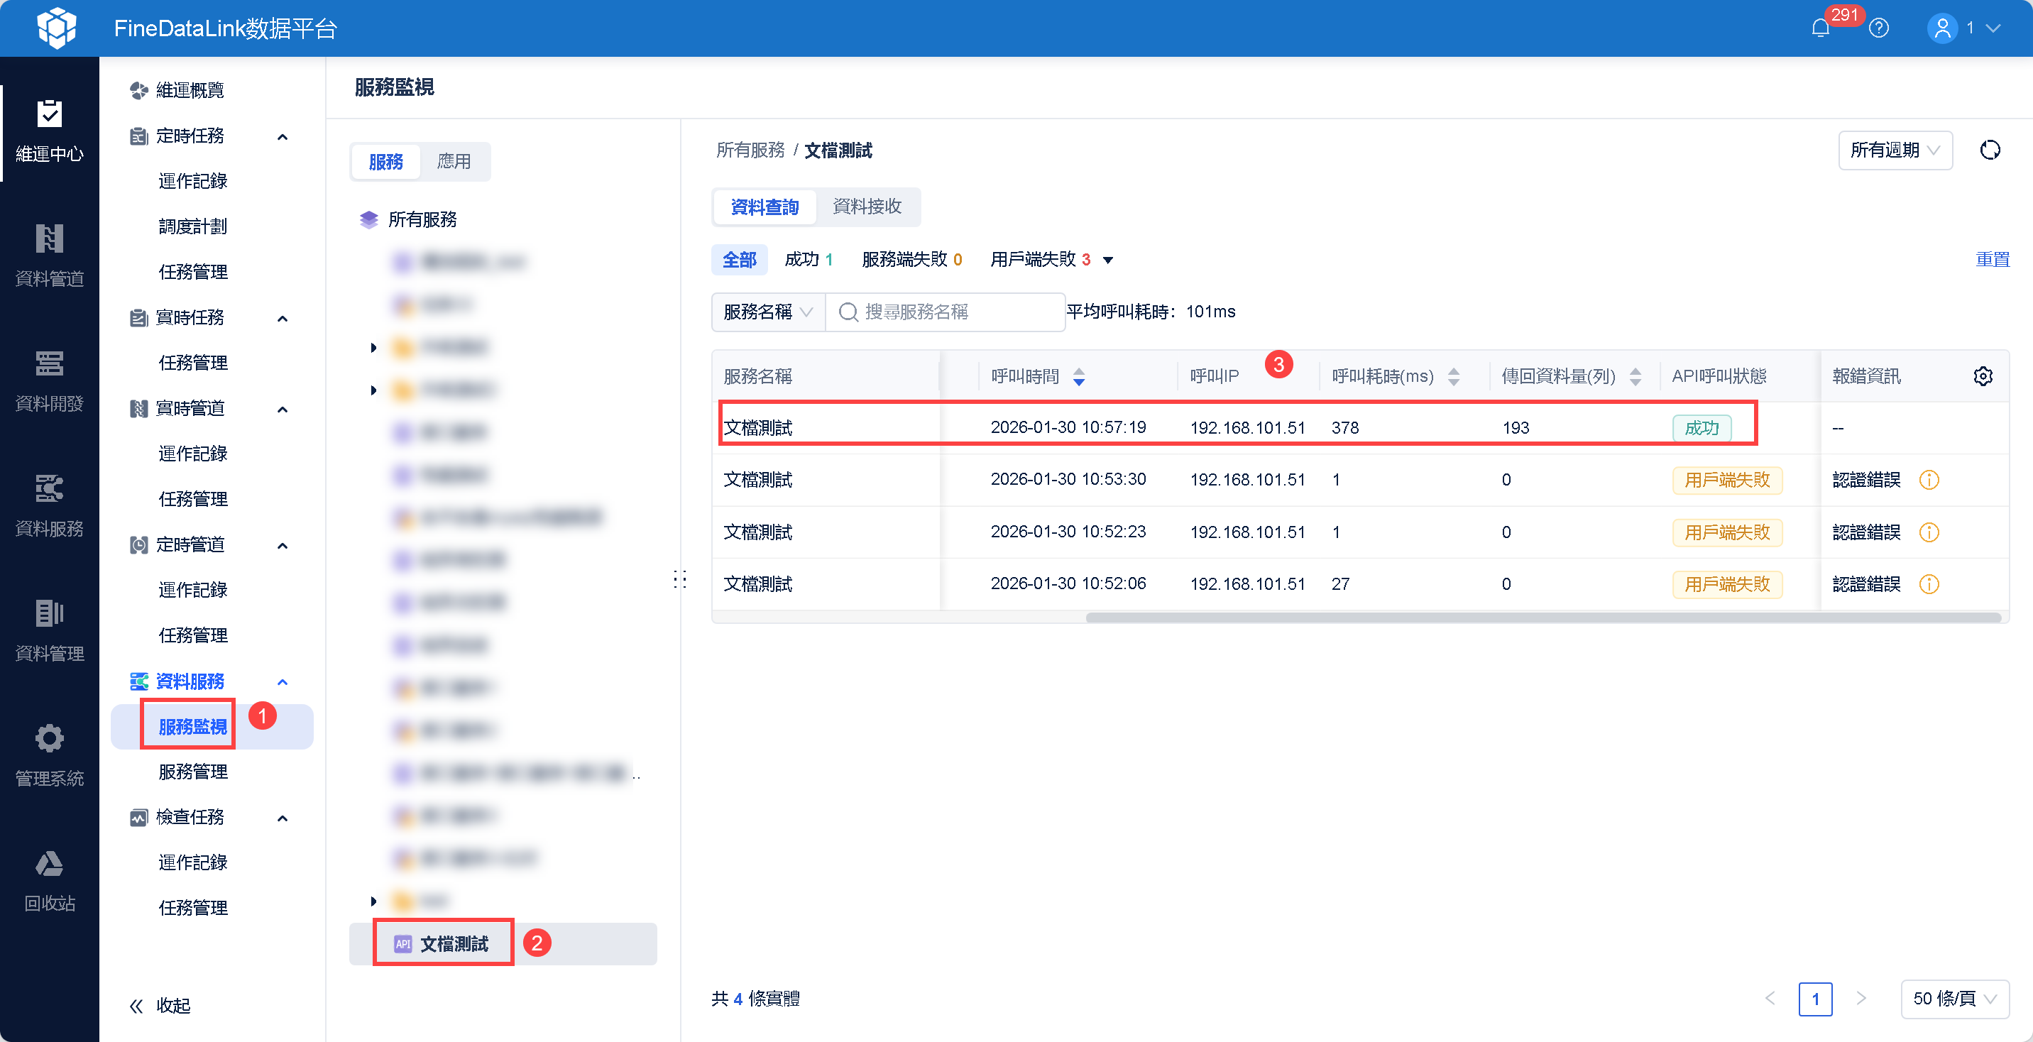Sort by 呼叫時間 column arrows
Viewport: 2033px width, 1042px height.
(x=1079, y=376)
